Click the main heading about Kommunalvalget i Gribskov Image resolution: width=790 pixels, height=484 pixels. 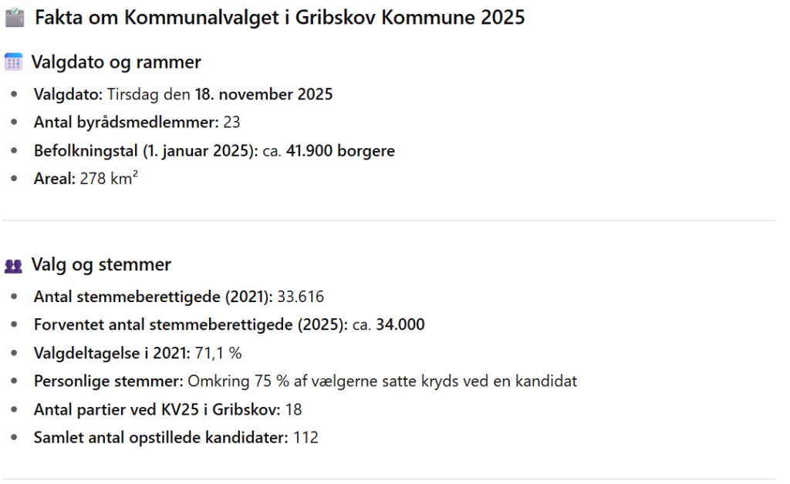[279, 18]
